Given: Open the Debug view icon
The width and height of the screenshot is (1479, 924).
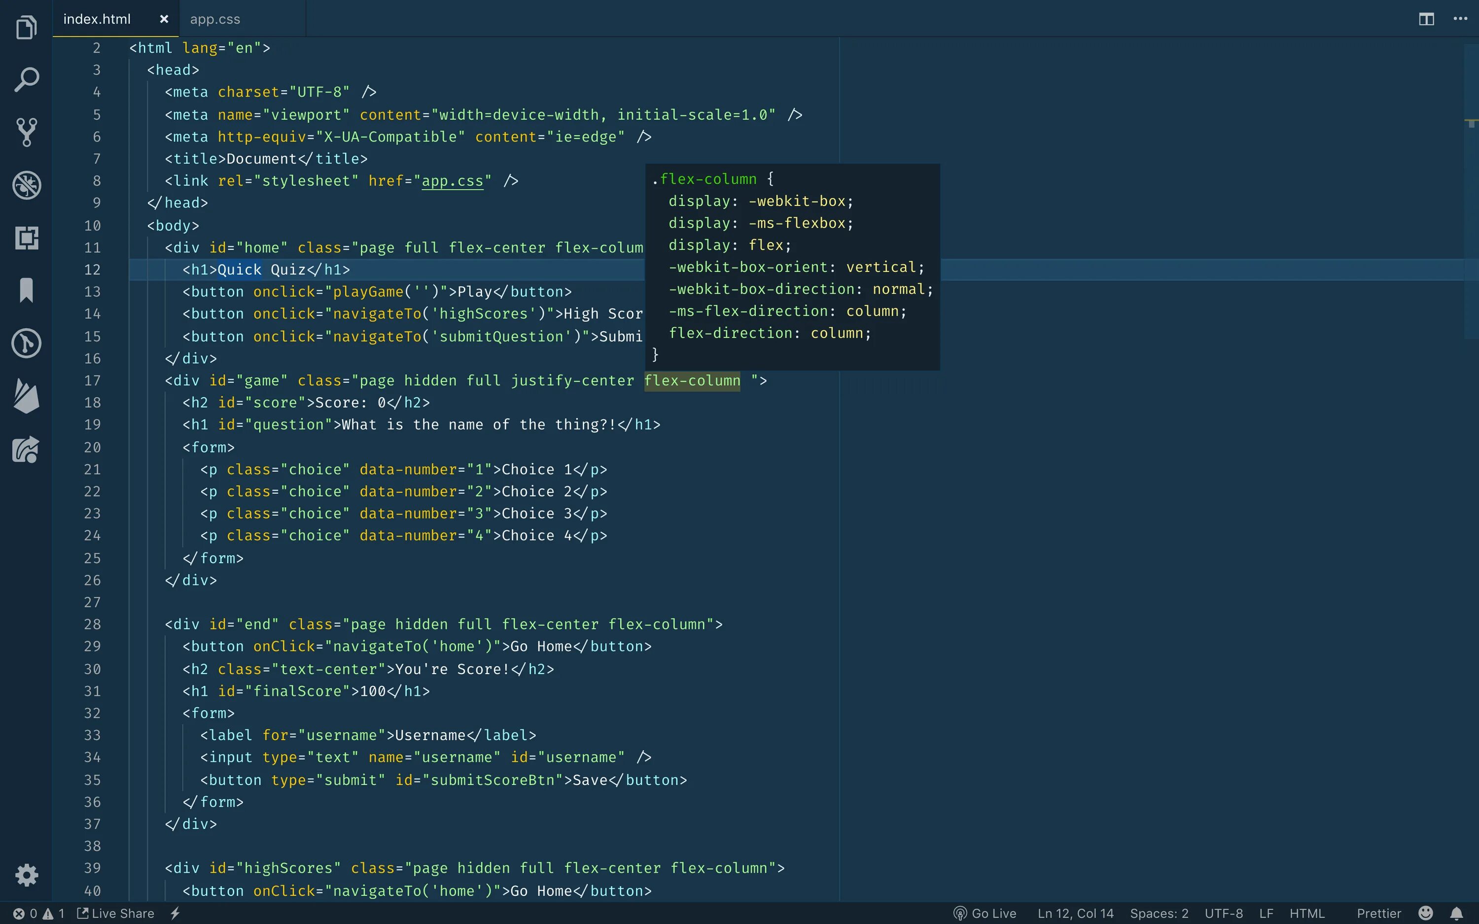Looking at the screenshot, I should pos(26,185).
